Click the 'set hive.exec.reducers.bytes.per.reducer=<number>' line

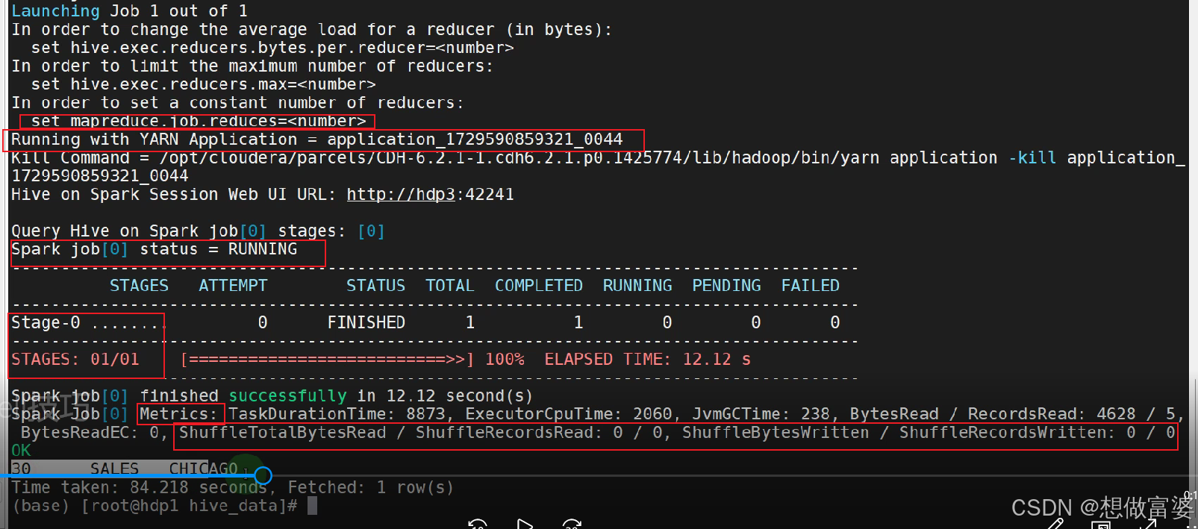272,48
